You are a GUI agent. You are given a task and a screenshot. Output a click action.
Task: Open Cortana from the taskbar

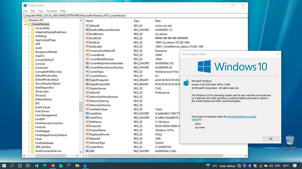20,165
